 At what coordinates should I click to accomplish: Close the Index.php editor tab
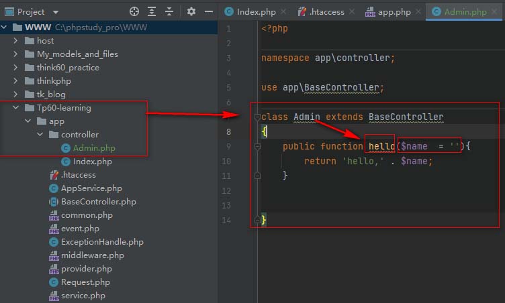282,12
